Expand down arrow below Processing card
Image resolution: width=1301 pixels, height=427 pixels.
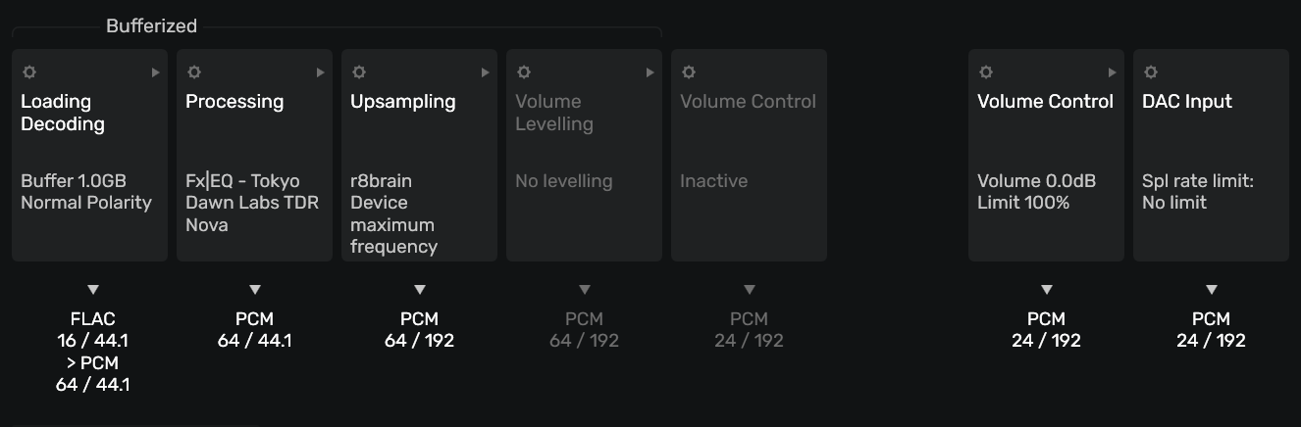pyautogui.click(x=255, y=290)
